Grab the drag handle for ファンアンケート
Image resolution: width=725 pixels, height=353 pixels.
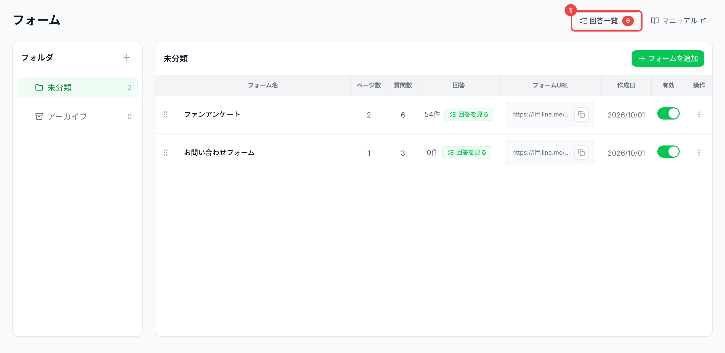(165, 114)
